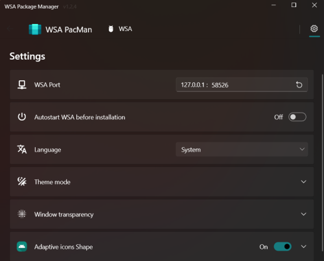Click the WSA Port network computer icon
The height and width of the screenshot is (261, 324).
22,85
